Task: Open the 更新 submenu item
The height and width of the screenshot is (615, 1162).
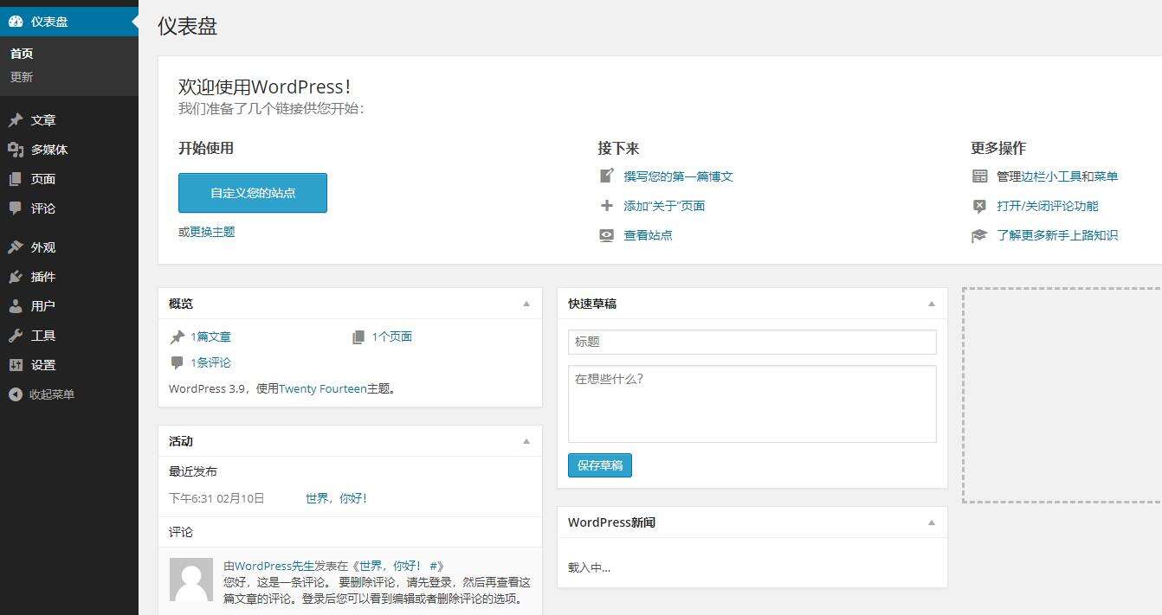Action: (x=22, y=77)
